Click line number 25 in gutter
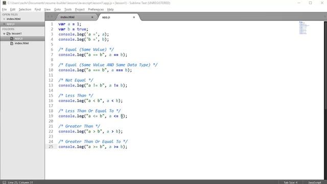The height and width of the screenshot is (184, 327). point(51,147)
